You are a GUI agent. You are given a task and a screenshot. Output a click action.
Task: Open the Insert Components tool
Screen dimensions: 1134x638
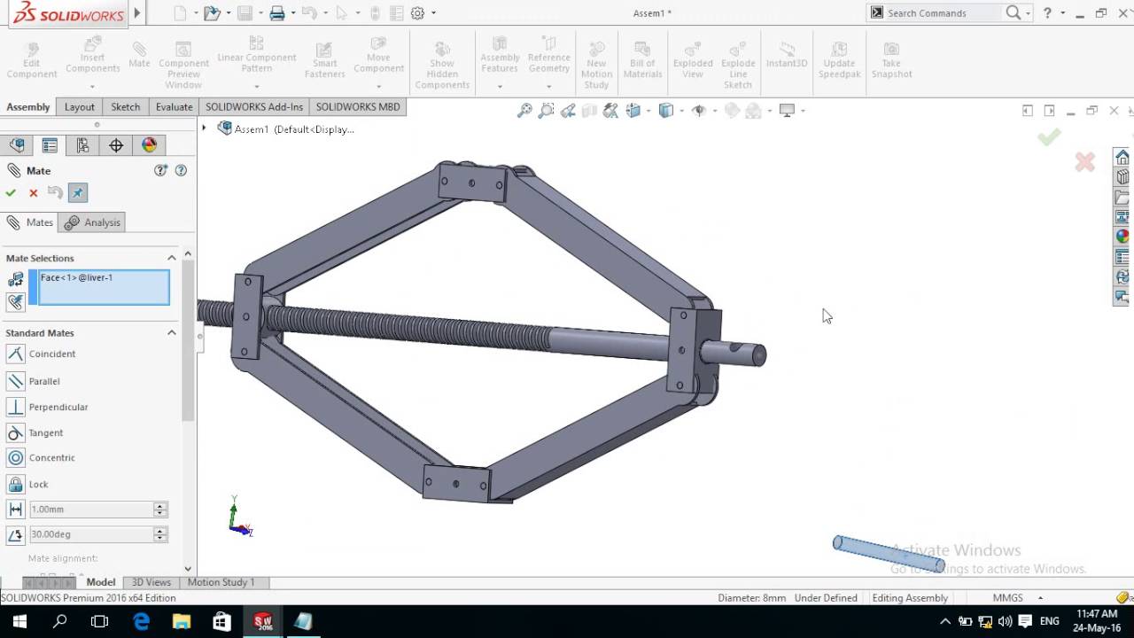point(92,56)
